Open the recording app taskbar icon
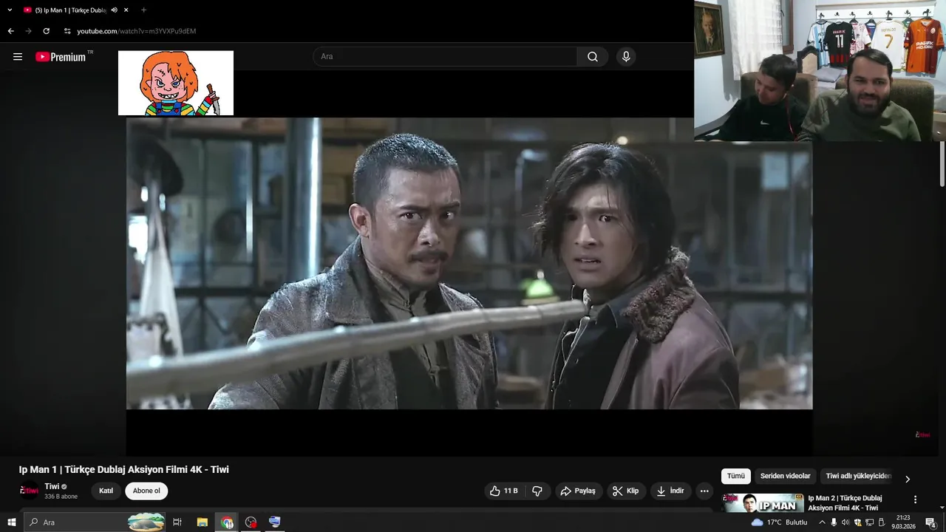 tap(251, 522)
